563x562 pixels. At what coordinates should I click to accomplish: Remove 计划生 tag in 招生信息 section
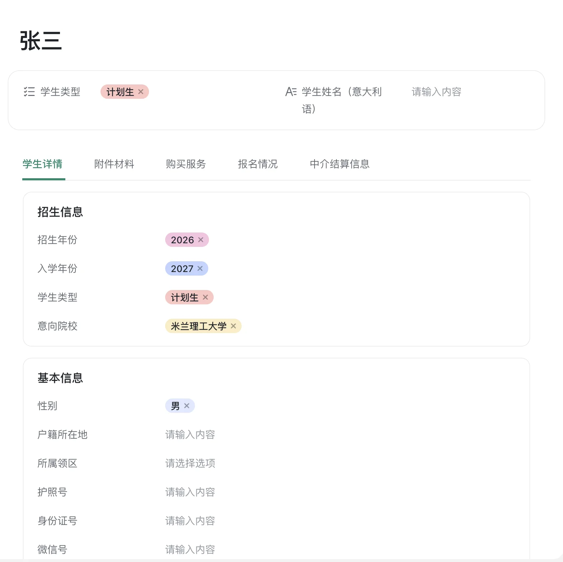click(205, 297)
